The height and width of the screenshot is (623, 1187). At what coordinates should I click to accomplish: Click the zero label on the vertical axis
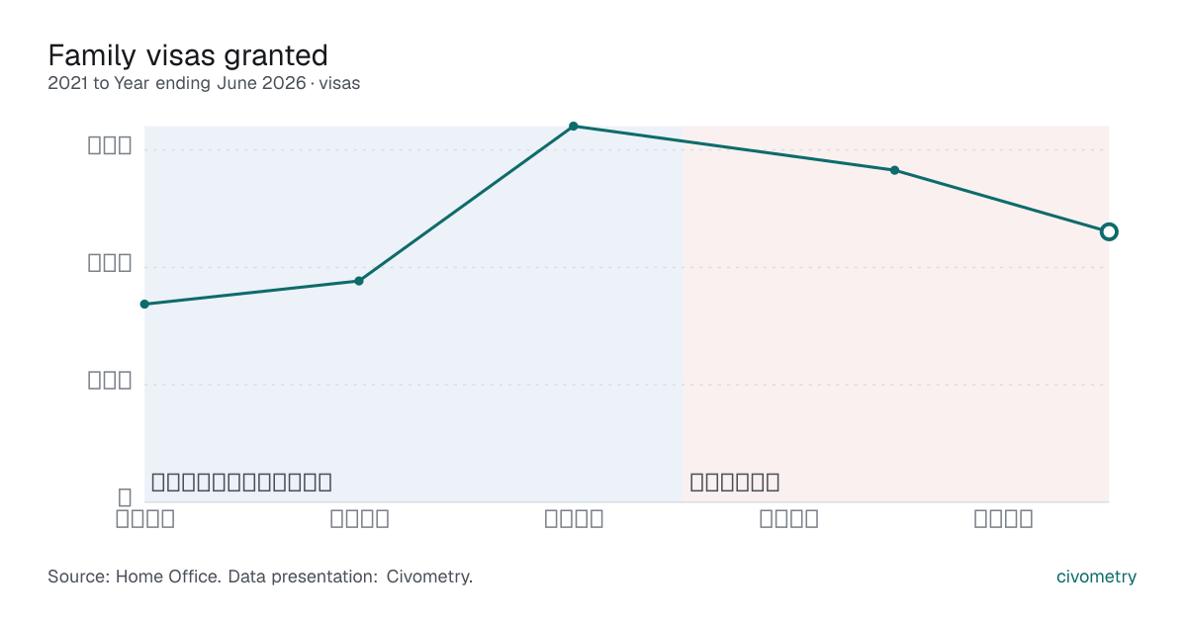click(x=126, y=497)
